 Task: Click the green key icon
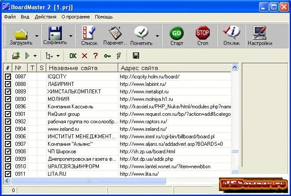point(107,55)
